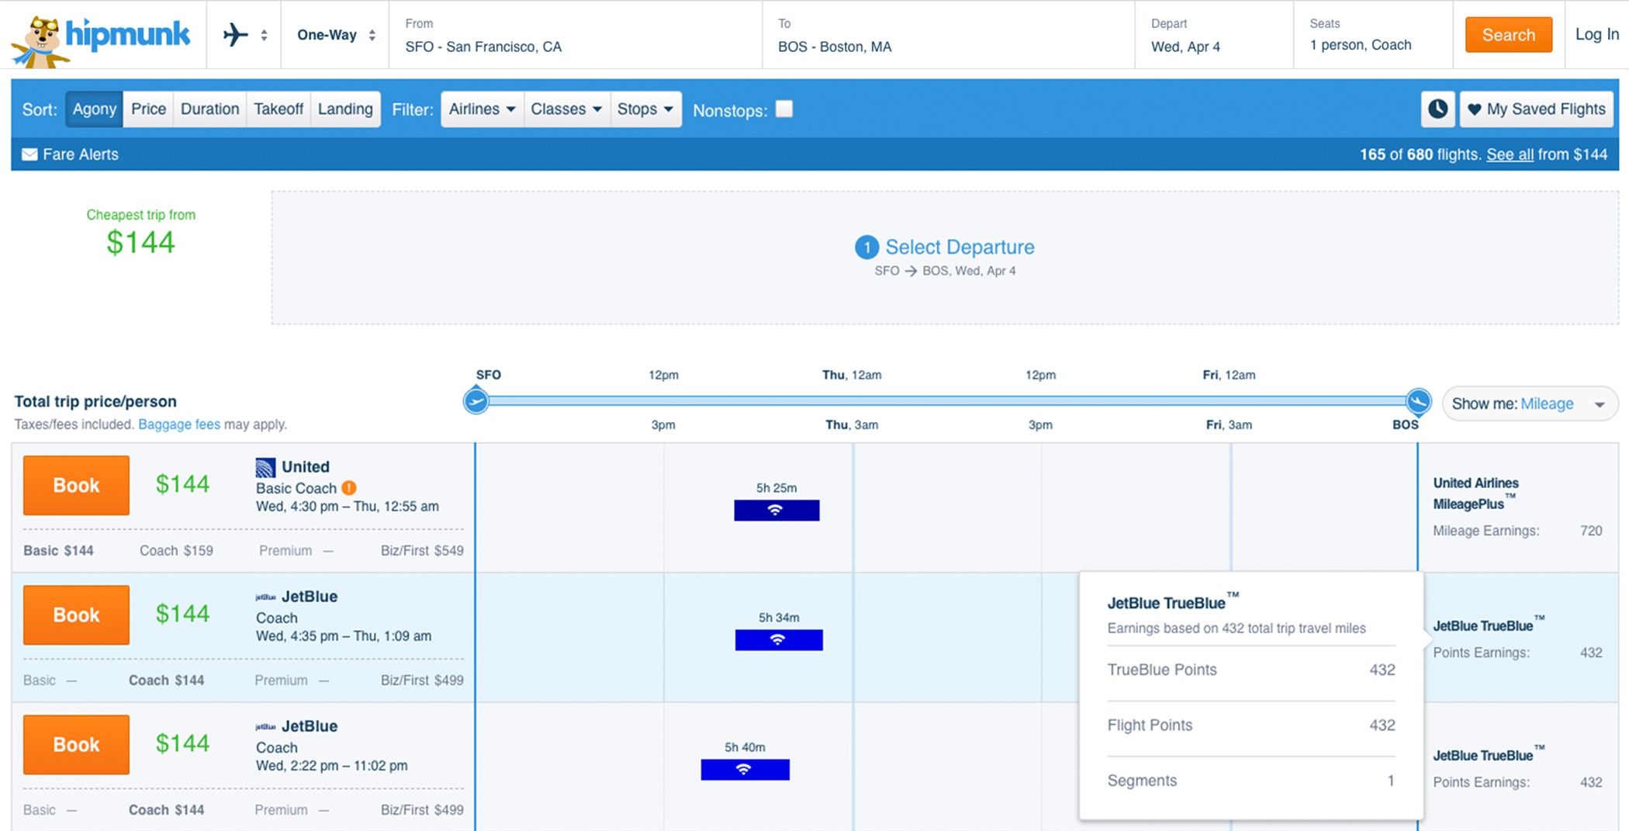Select United Coach $159 fare

tap(176, 551)
